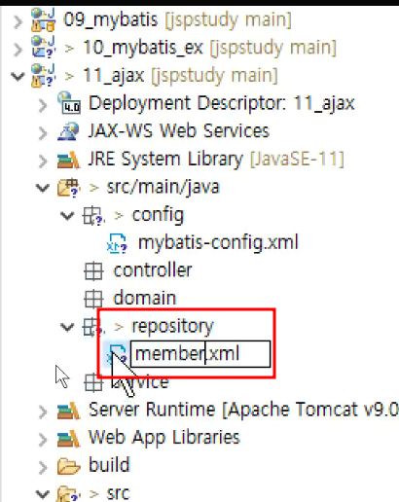Image resolution: width=399 pixels, height=502 pixels.
Task: Click the Server Runtime library icon
Action: click(68, 411)
